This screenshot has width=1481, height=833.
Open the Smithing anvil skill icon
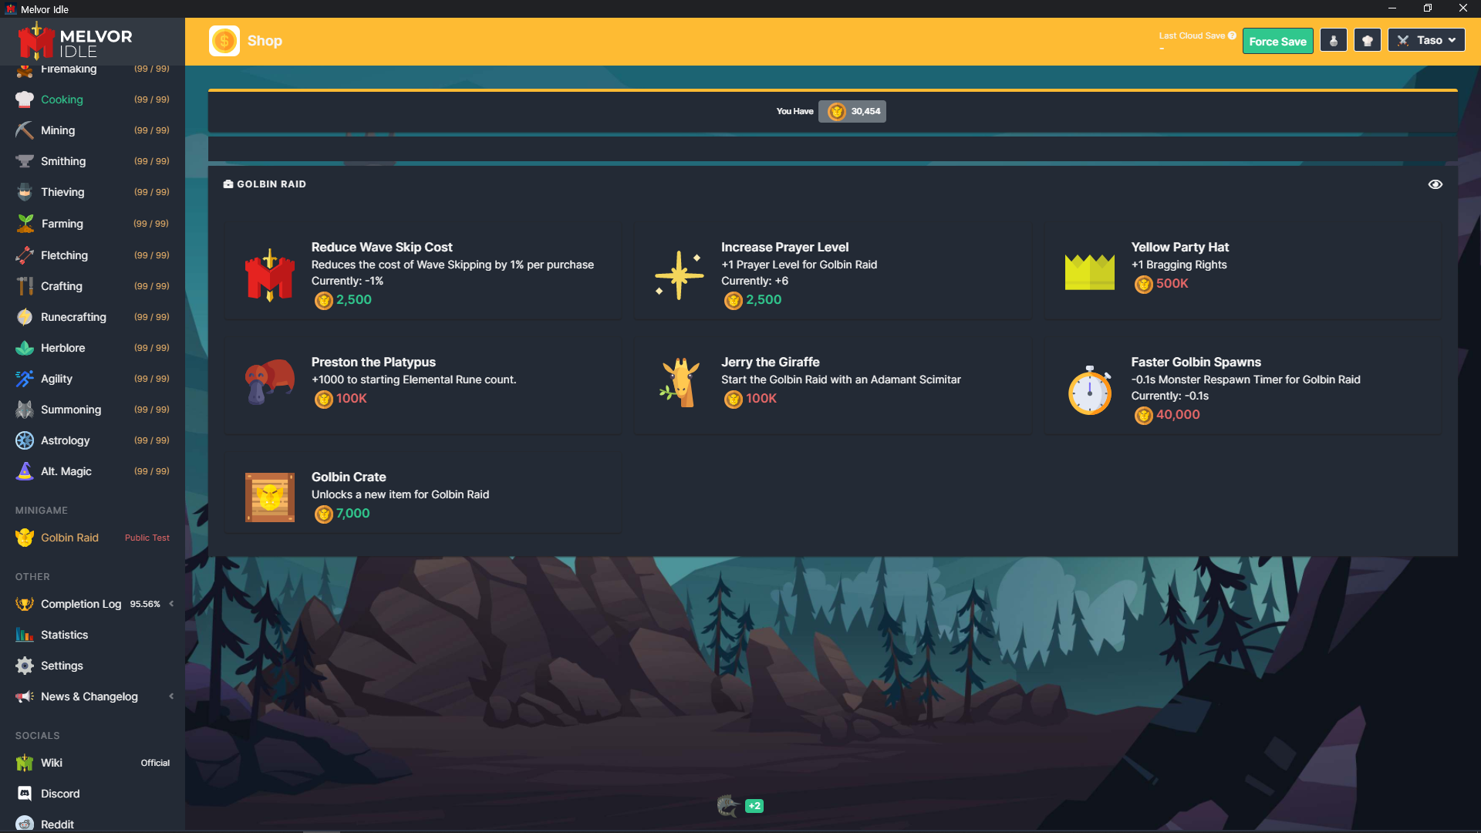tap(24, 161)
